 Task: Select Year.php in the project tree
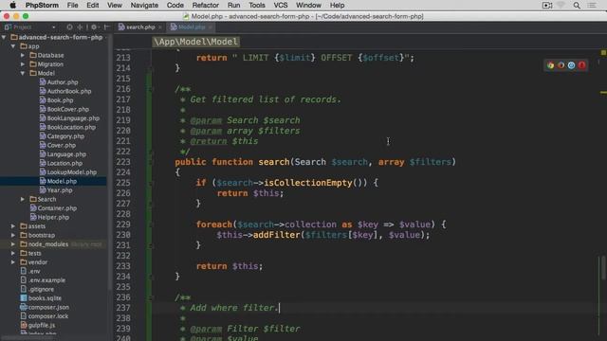click(60, 190)
